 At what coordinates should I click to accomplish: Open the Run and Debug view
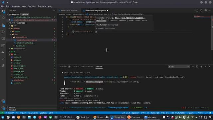point(3,32)
